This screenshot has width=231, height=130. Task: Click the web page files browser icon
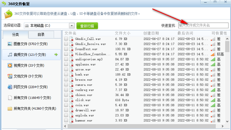click(x=10, y=87)
